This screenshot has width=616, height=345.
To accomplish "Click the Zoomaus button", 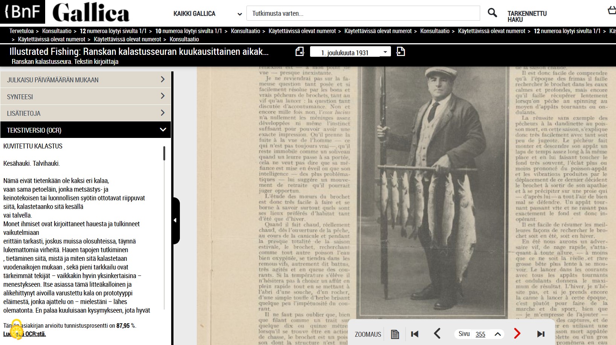I will point(368,334).
